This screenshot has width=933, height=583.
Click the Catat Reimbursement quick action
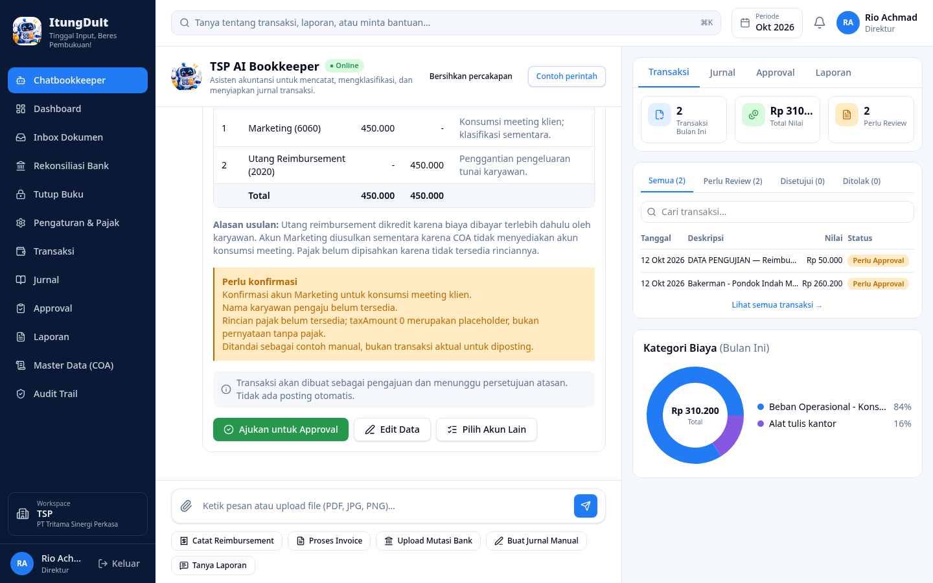click(227, 541)
